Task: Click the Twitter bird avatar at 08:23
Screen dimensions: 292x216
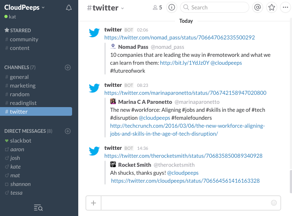Action: coord(94,88)
